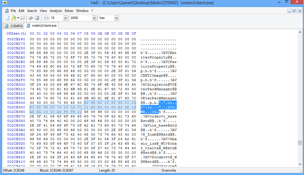304x175 pixels.
Task: Click offset row 002CB340
Action: coord(16,103)
